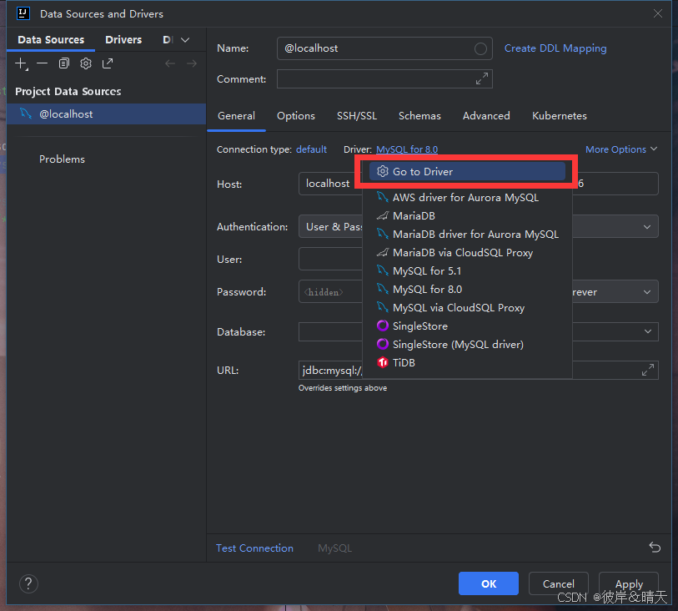Expand the URL field editor icon
This screenshot has width=678, height=611.
tap(647, 370)
